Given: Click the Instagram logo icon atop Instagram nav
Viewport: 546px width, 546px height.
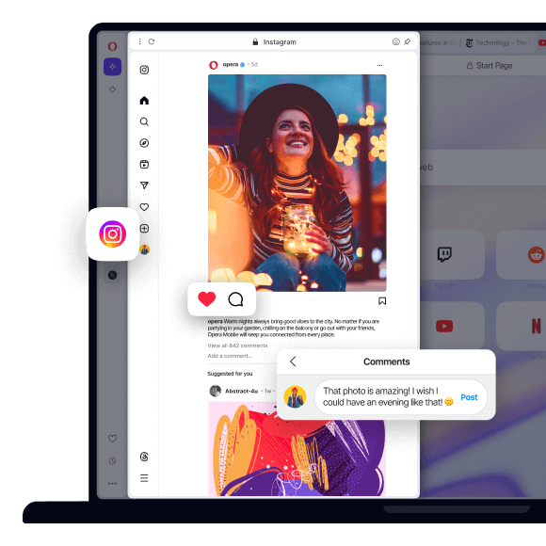Looking at the screenshot, I should [x=144, y=70].
